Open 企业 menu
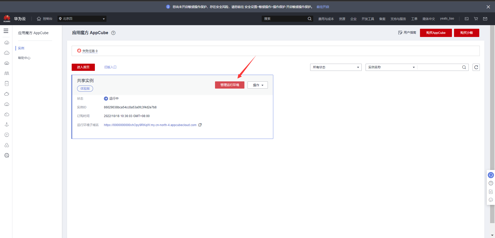 (x=353, y=19)
